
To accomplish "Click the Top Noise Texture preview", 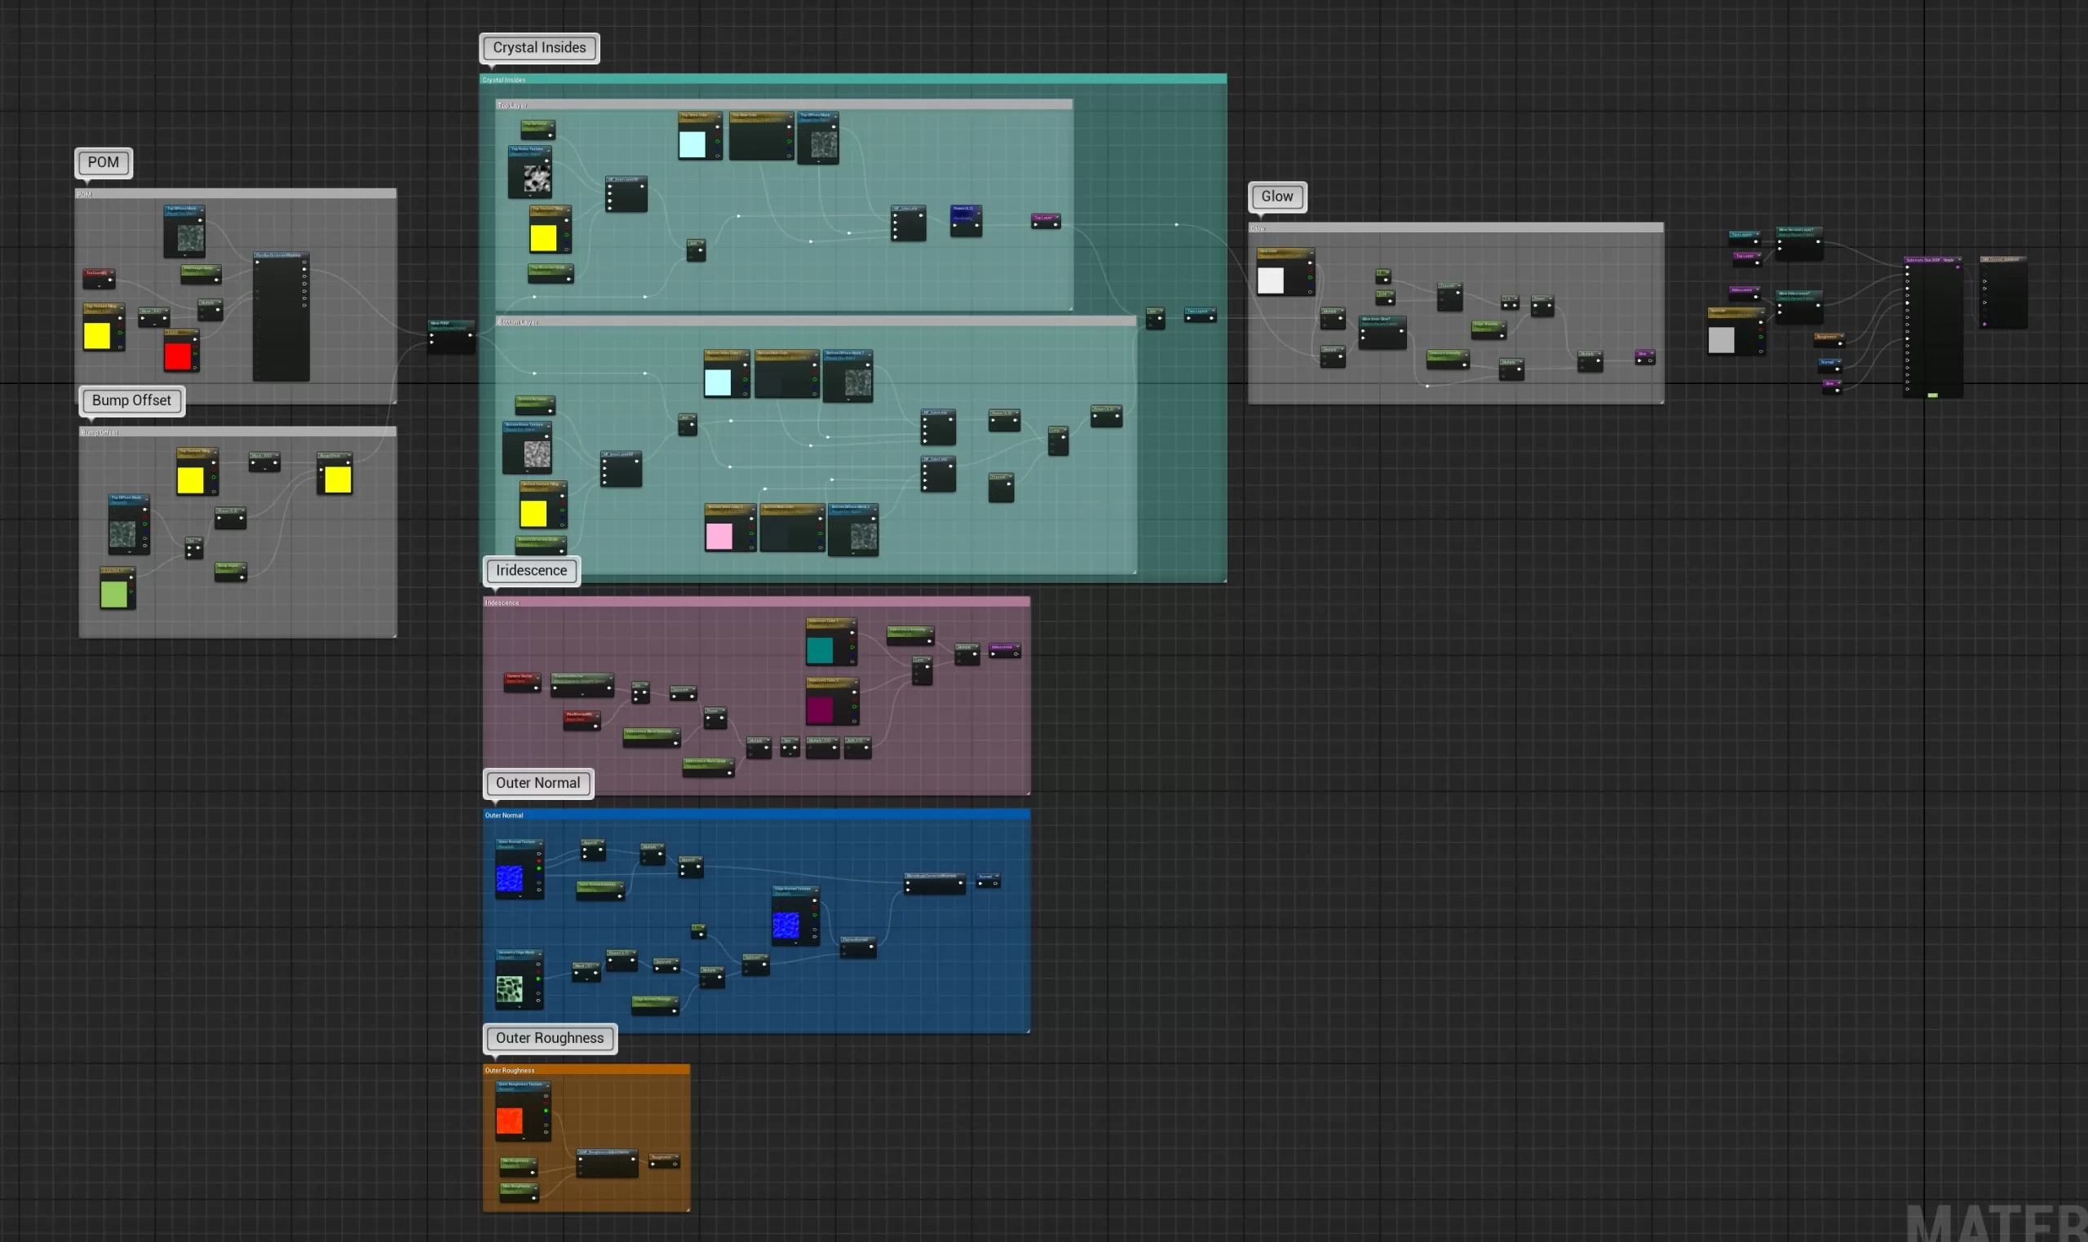I will pyautogui.click(x=537, y=178).
